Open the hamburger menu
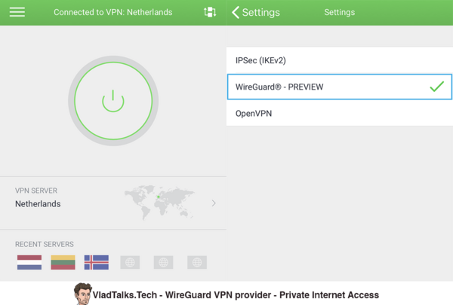 (x=17, y=12)
